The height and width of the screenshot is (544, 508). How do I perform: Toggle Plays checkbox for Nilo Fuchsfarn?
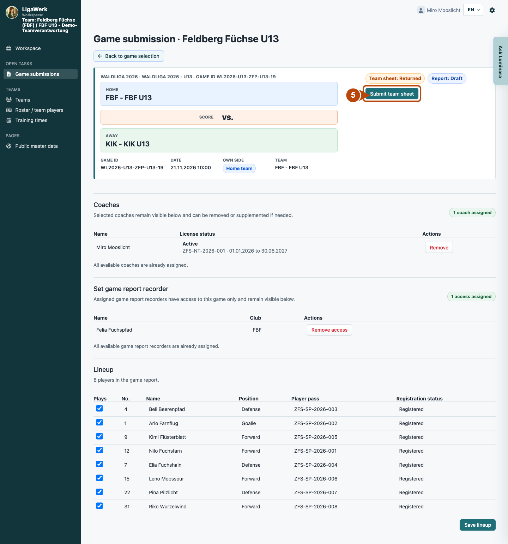coord(99,450)
